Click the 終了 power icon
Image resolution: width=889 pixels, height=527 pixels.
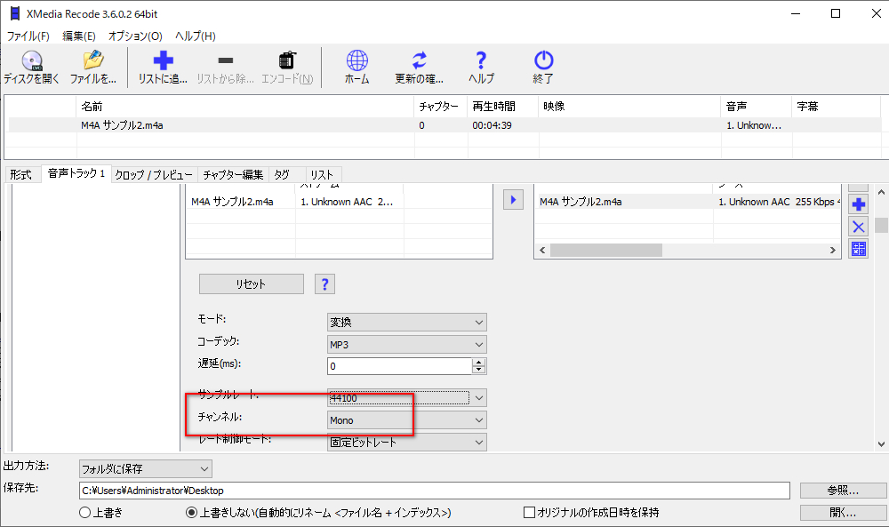pos(543,62)
